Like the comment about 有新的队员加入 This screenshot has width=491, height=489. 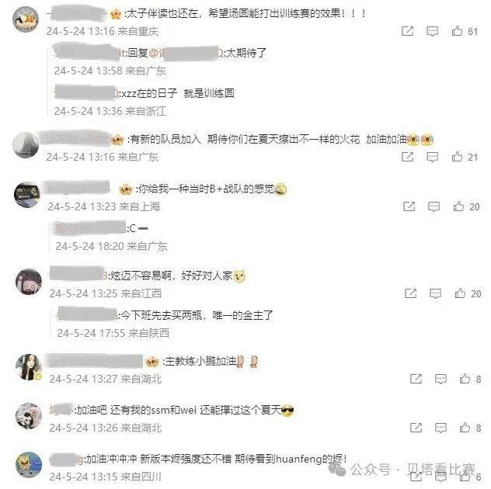click(457, 157)
